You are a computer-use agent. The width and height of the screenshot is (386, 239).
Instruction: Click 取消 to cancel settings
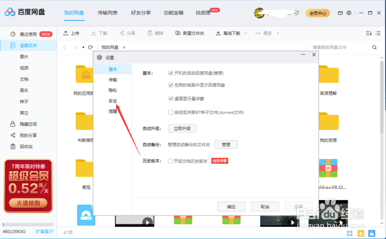265,207
